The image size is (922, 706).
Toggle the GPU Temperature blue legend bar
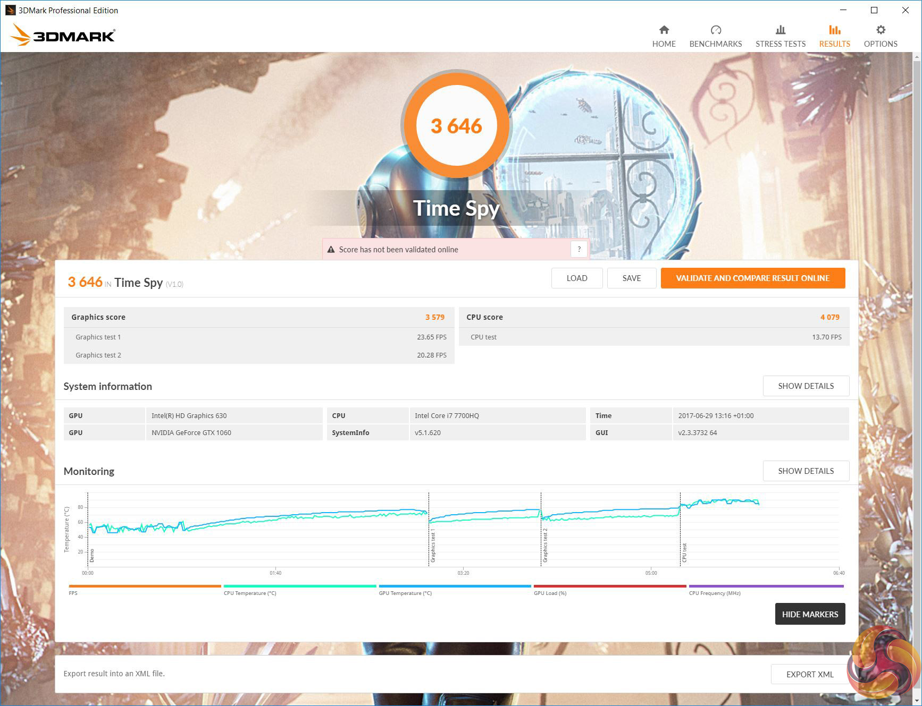455,586
